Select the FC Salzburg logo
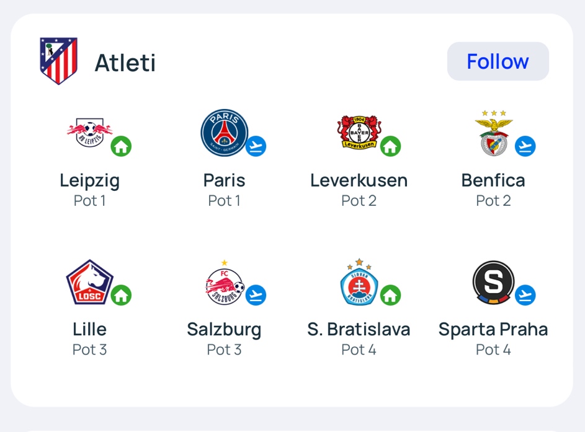Screen dimensions: 585x432 pyautogui.click(x=225, y=282)
